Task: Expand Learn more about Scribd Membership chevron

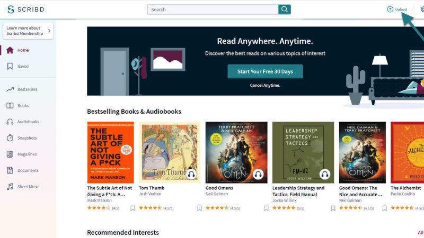Action: (49, 31)
